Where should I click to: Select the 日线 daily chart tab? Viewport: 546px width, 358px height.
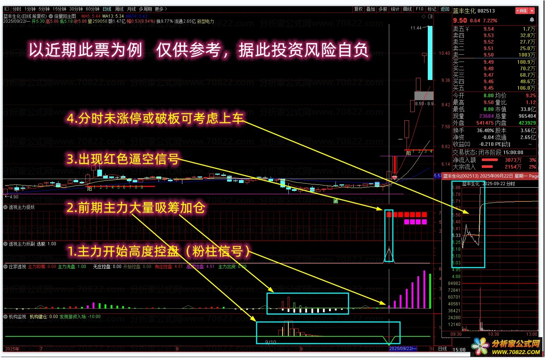(107, 9)
